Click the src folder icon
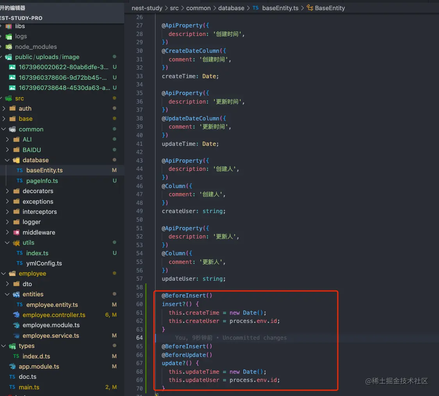The width and height of the screenshot is (439, 396). 9,99
